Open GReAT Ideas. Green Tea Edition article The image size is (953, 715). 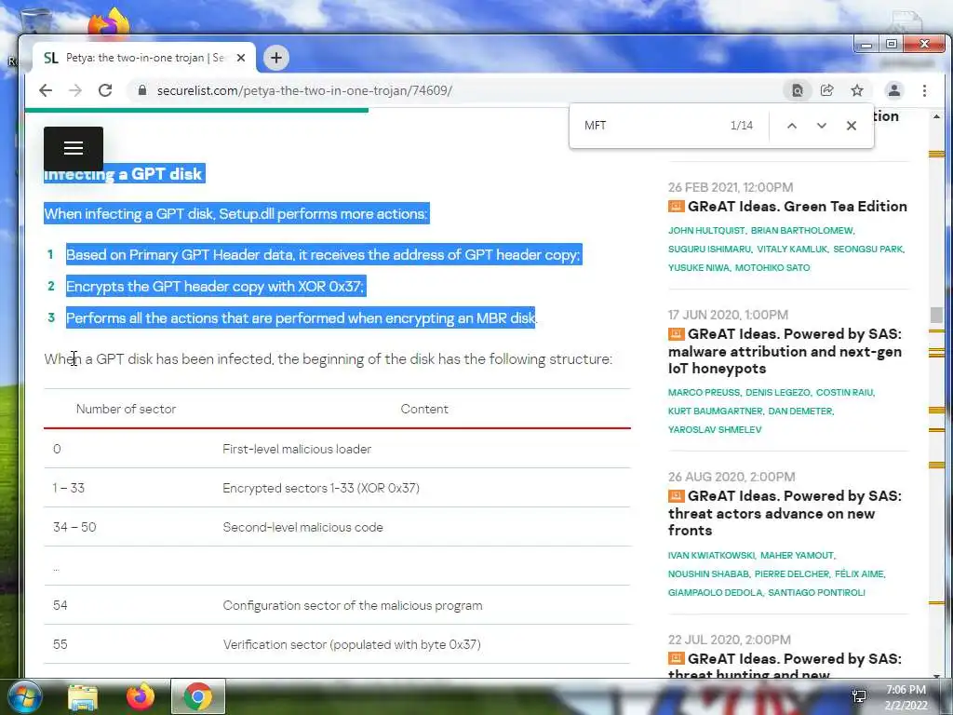pos(797,206)
